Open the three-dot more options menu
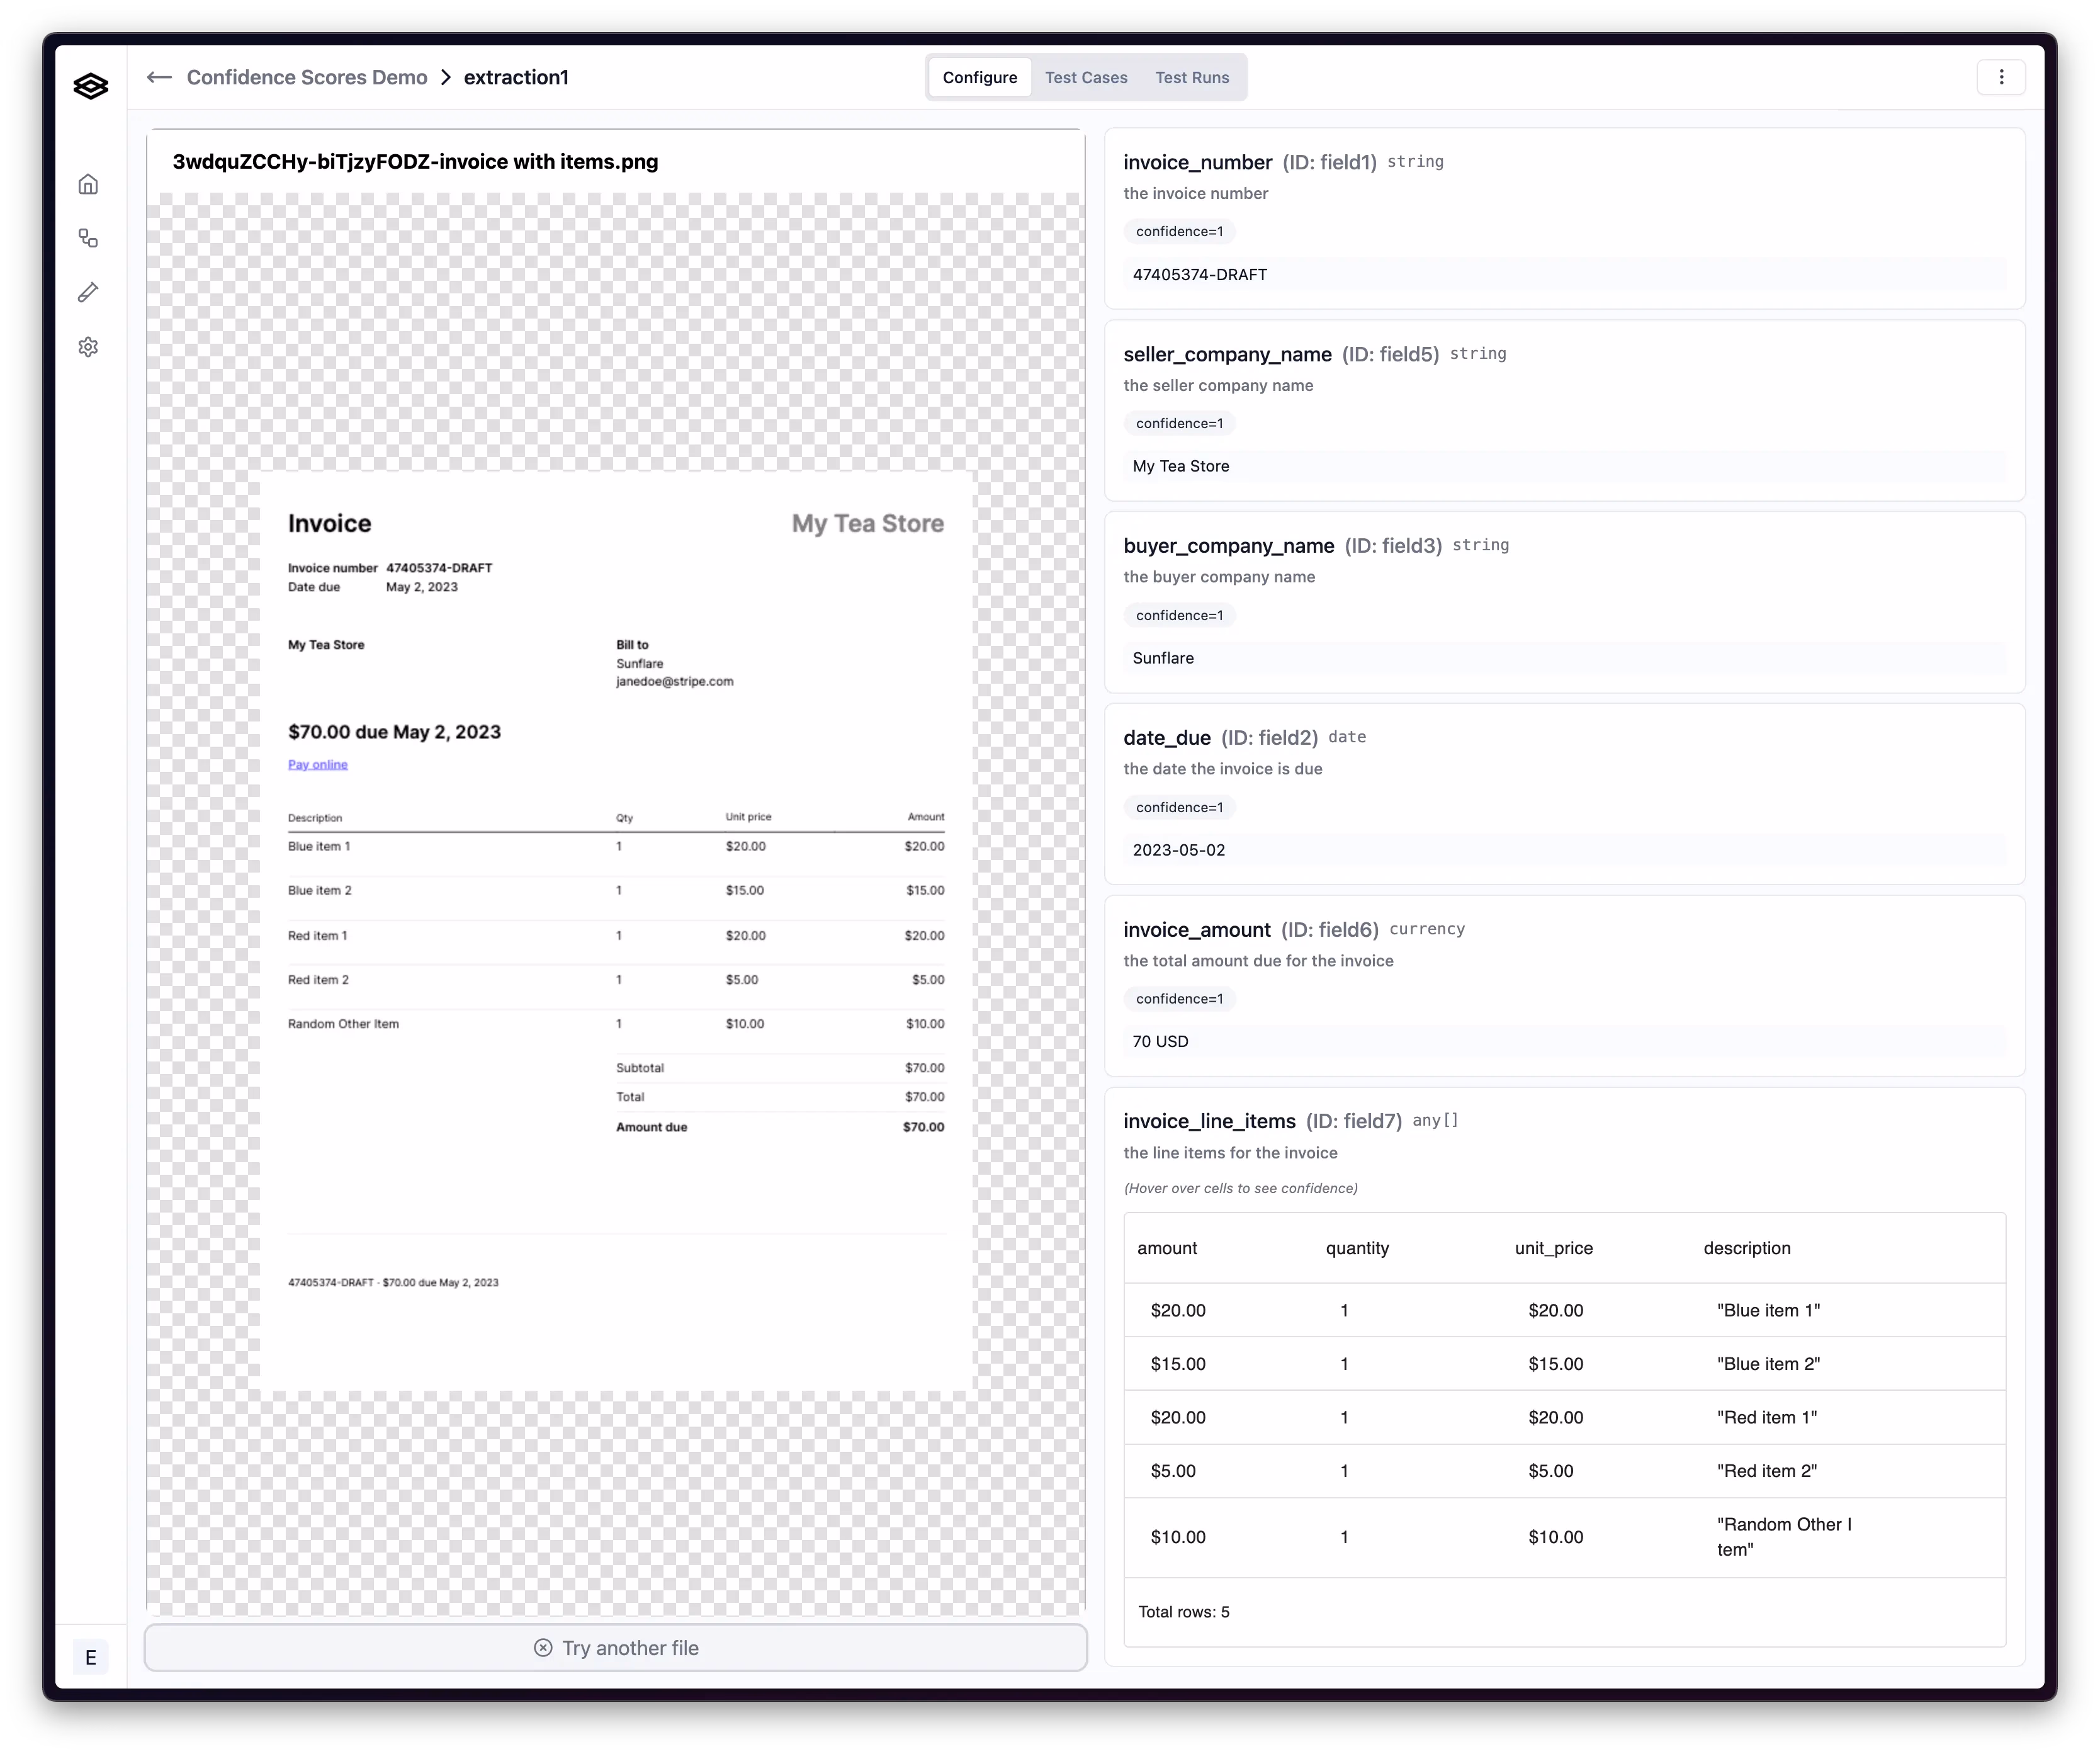2100x1754 pixels. pos(2000,77)
